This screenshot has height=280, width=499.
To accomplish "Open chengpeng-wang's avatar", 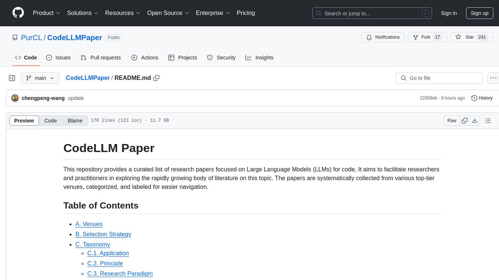I will tap(15, 98).
